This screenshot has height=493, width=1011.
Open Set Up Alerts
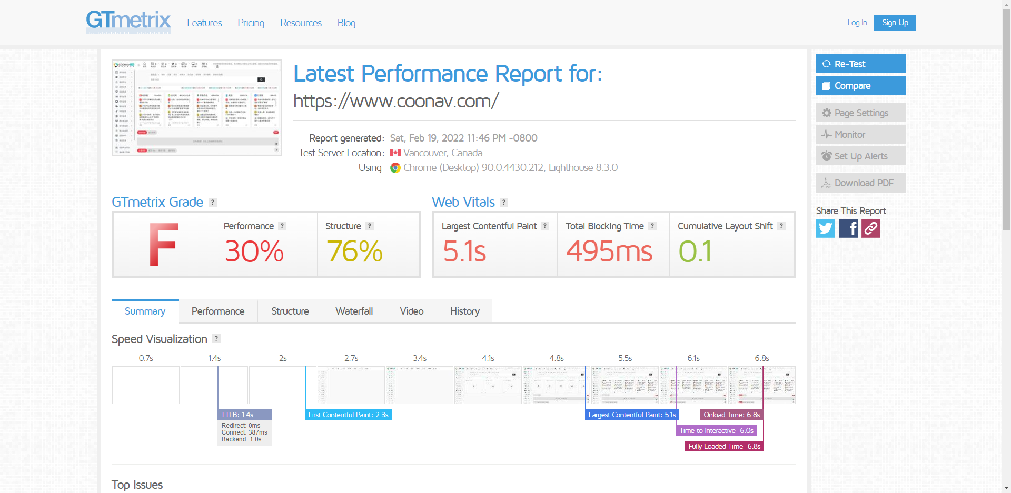click(861, 156)
